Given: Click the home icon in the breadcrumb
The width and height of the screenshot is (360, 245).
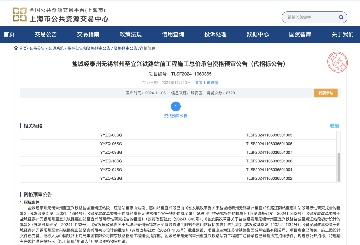Looking at the screenshot, I should coord(16,48).
